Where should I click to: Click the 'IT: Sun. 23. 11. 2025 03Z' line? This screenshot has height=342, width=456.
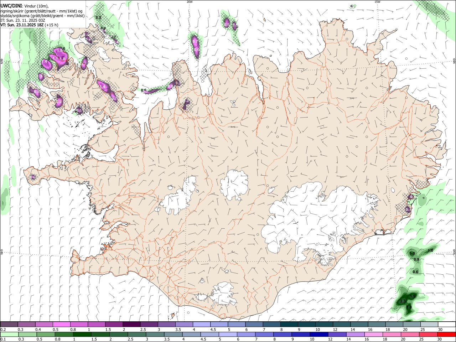[22, 20]
